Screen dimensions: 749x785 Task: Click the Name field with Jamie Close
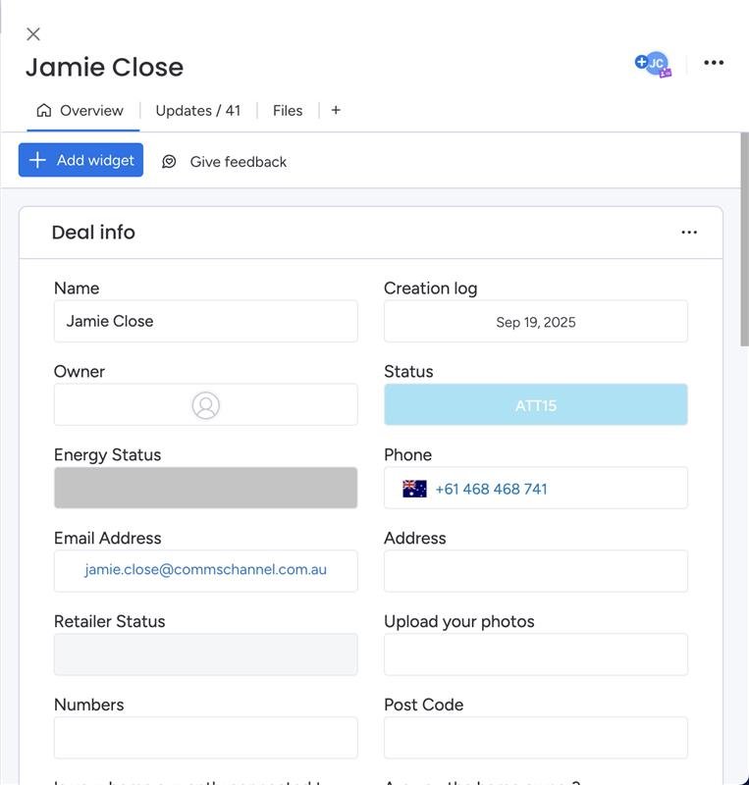205,321
